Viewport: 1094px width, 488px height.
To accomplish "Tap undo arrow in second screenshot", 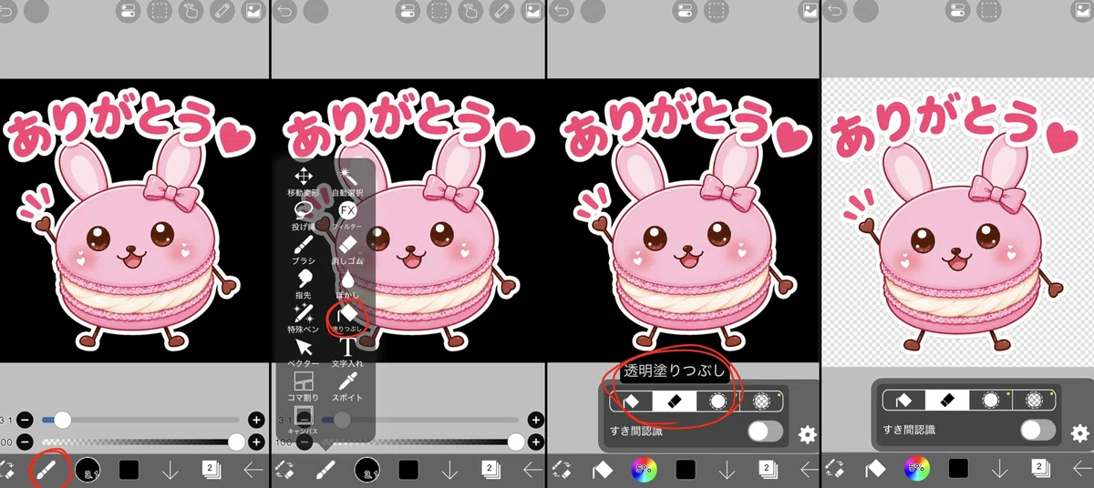I will (287, 12).
